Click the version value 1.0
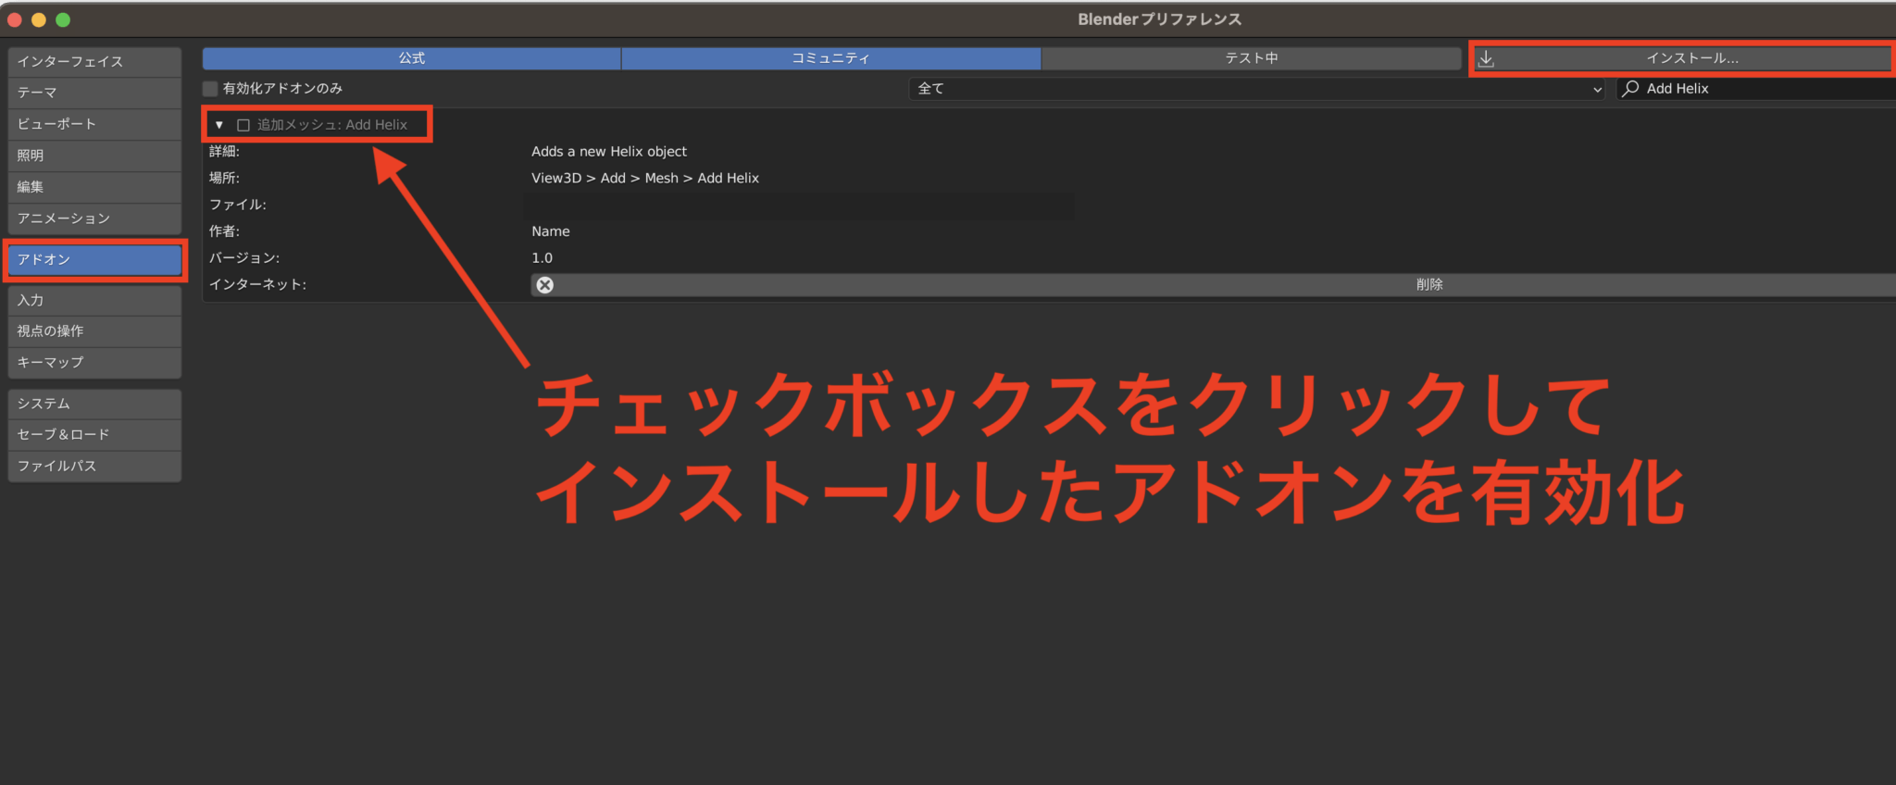Screen dimensions: 1896x785 543,258
